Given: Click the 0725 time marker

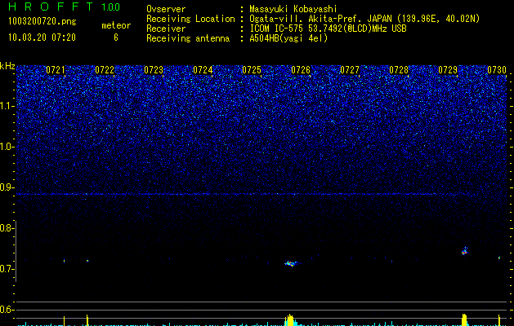Looking at the screenshot, I should click(x=252, y=70).
